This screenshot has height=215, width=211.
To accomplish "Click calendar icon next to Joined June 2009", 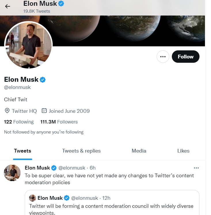I will coord(44,111).
